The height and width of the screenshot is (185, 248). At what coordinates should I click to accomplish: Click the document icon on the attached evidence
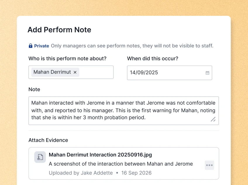click(x=40, y=157)
